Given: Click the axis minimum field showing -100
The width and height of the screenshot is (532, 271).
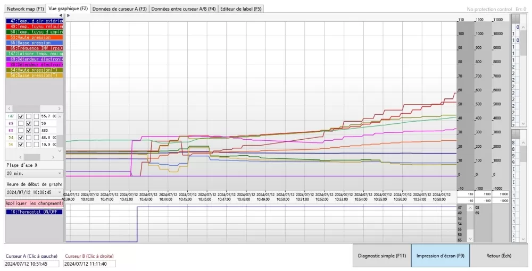Looking at the screenshot, I should [483, 200].
